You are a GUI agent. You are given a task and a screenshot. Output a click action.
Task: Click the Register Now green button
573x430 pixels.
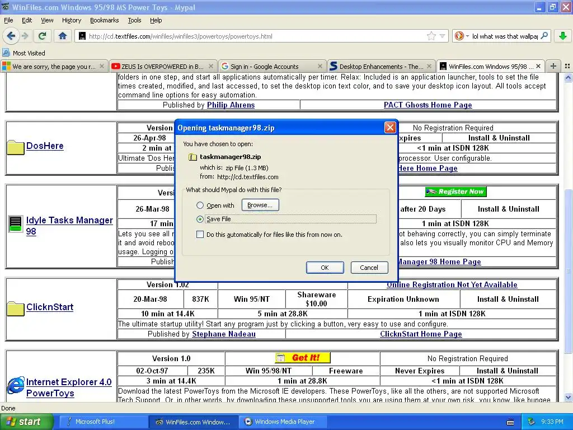pyautogui.click(x=455, y=191)
